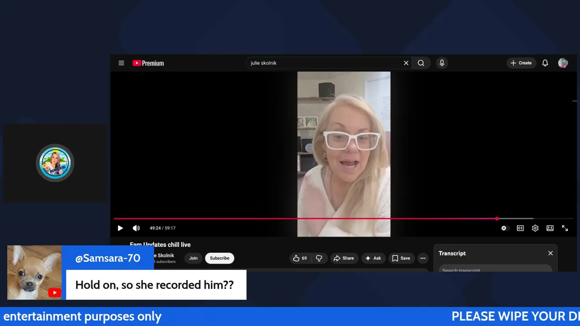The image size is (580, 326).
Task: Open the video settings gear
Action: tap(535, 228)
